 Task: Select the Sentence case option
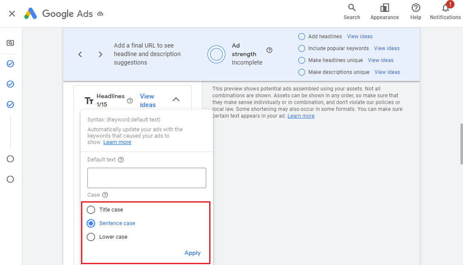(91, 223)
